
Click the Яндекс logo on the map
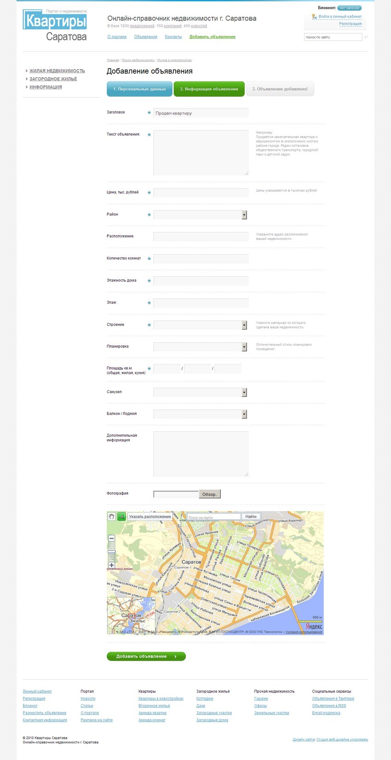[x=314, y=627]
